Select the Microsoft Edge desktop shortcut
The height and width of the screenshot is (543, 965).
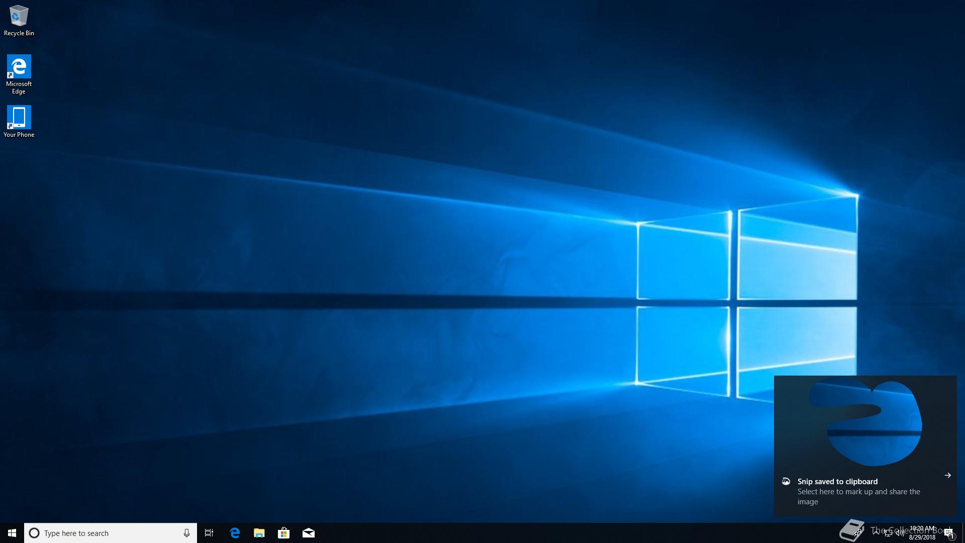tap(19, 74)
